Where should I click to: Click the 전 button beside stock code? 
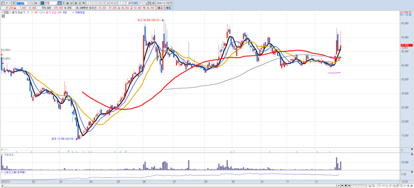13,3
